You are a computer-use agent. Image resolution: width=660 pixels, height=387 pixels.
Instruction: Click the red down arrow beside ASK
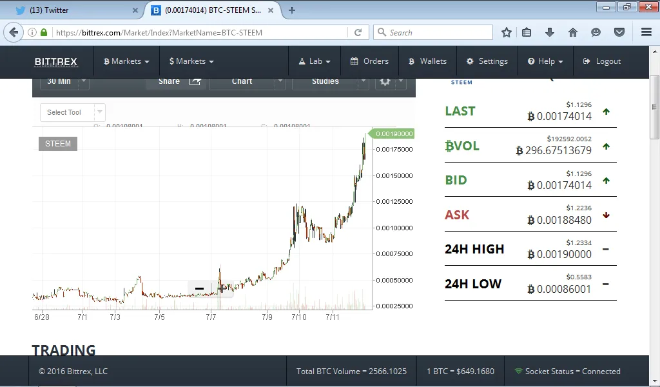coord(606,215)
